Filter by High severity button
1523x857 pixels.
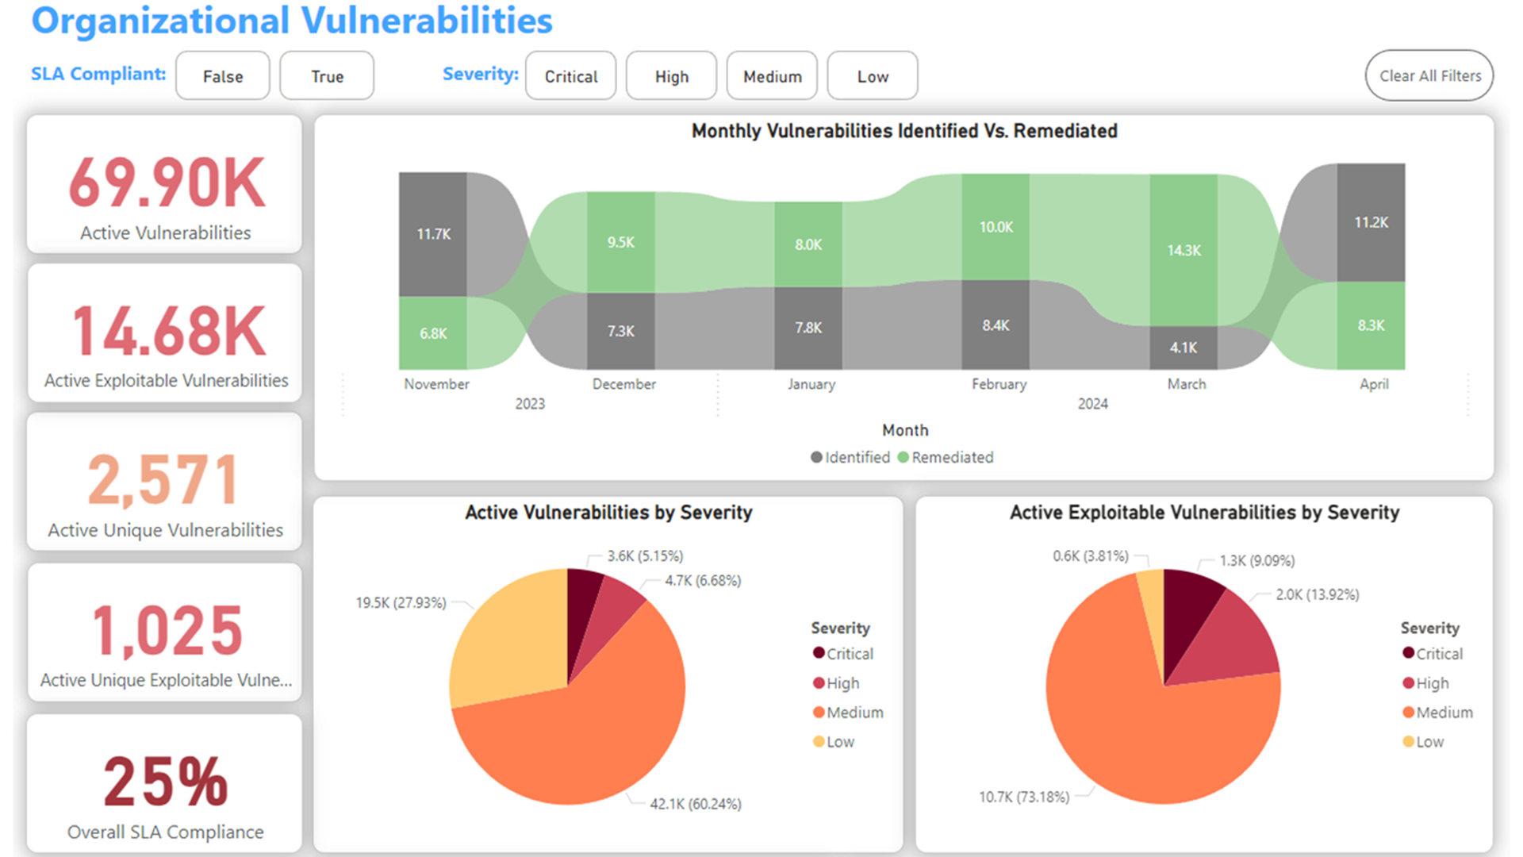pos(671,76)
